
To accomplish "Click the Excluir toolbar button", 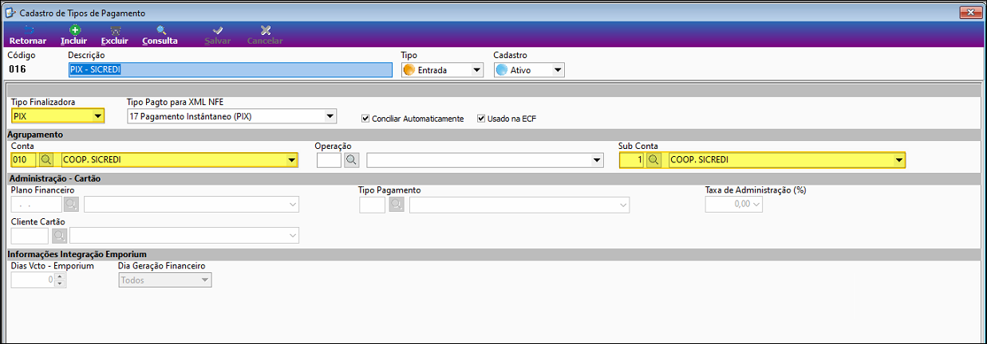I will click(115, 35).
